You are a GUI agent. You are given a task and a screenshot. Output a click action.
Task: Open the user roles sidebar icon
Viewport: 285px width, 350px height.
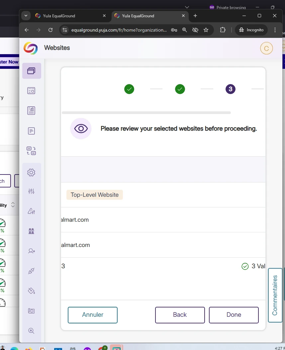[x=31, y=251]
